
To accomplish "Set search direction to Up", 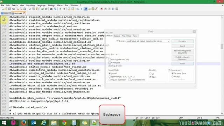I will click(x=150, y=74).
